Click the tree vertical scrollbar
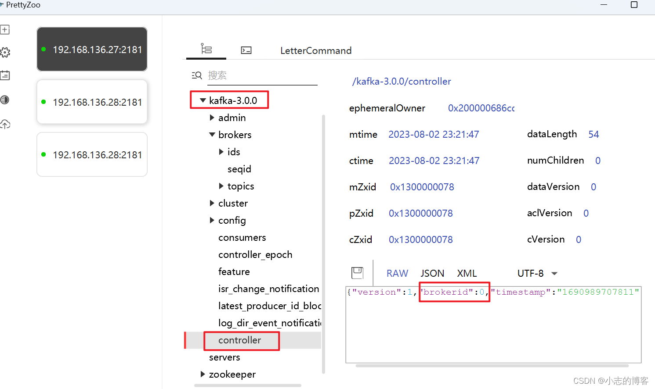The height and width of the screenshot is (389, 655). coord(324,244)
